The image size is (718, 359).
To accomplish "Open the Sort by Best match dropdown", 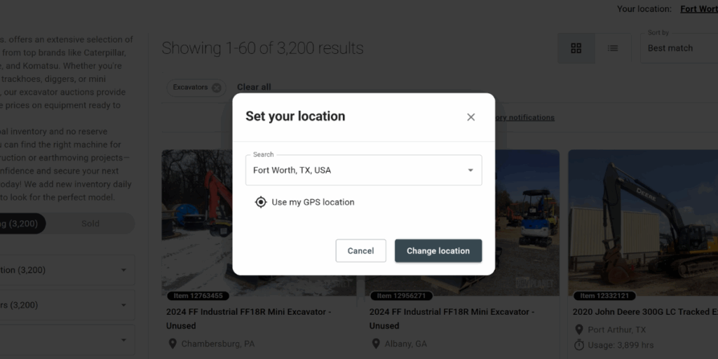I will (x=679, y=48).
